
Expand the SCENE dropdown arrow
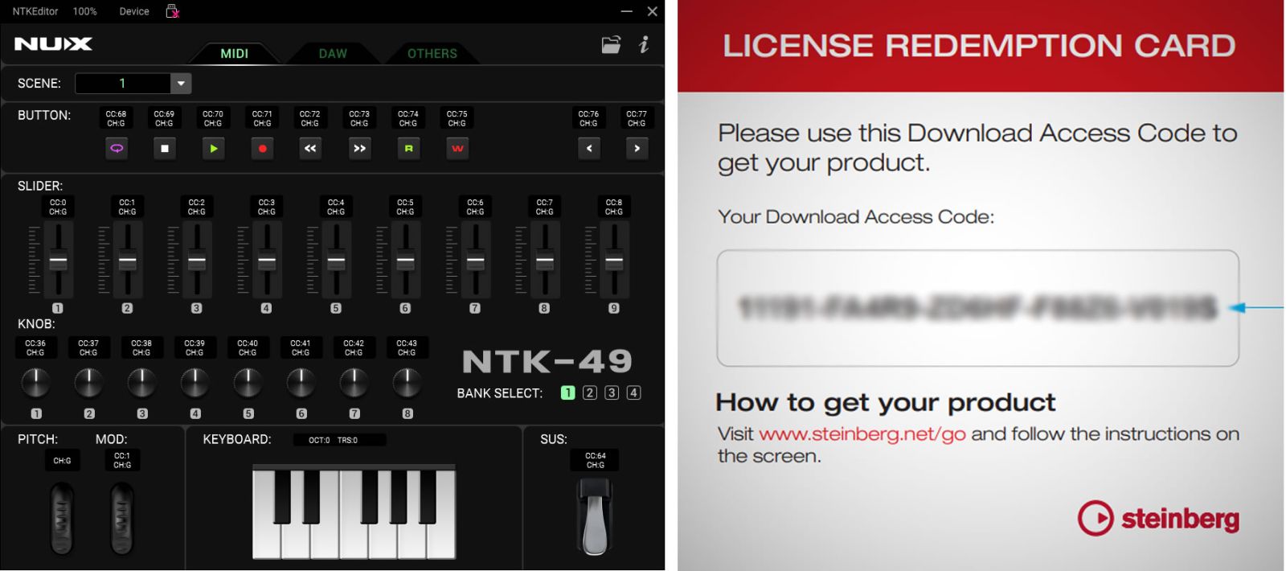point(181,84)
